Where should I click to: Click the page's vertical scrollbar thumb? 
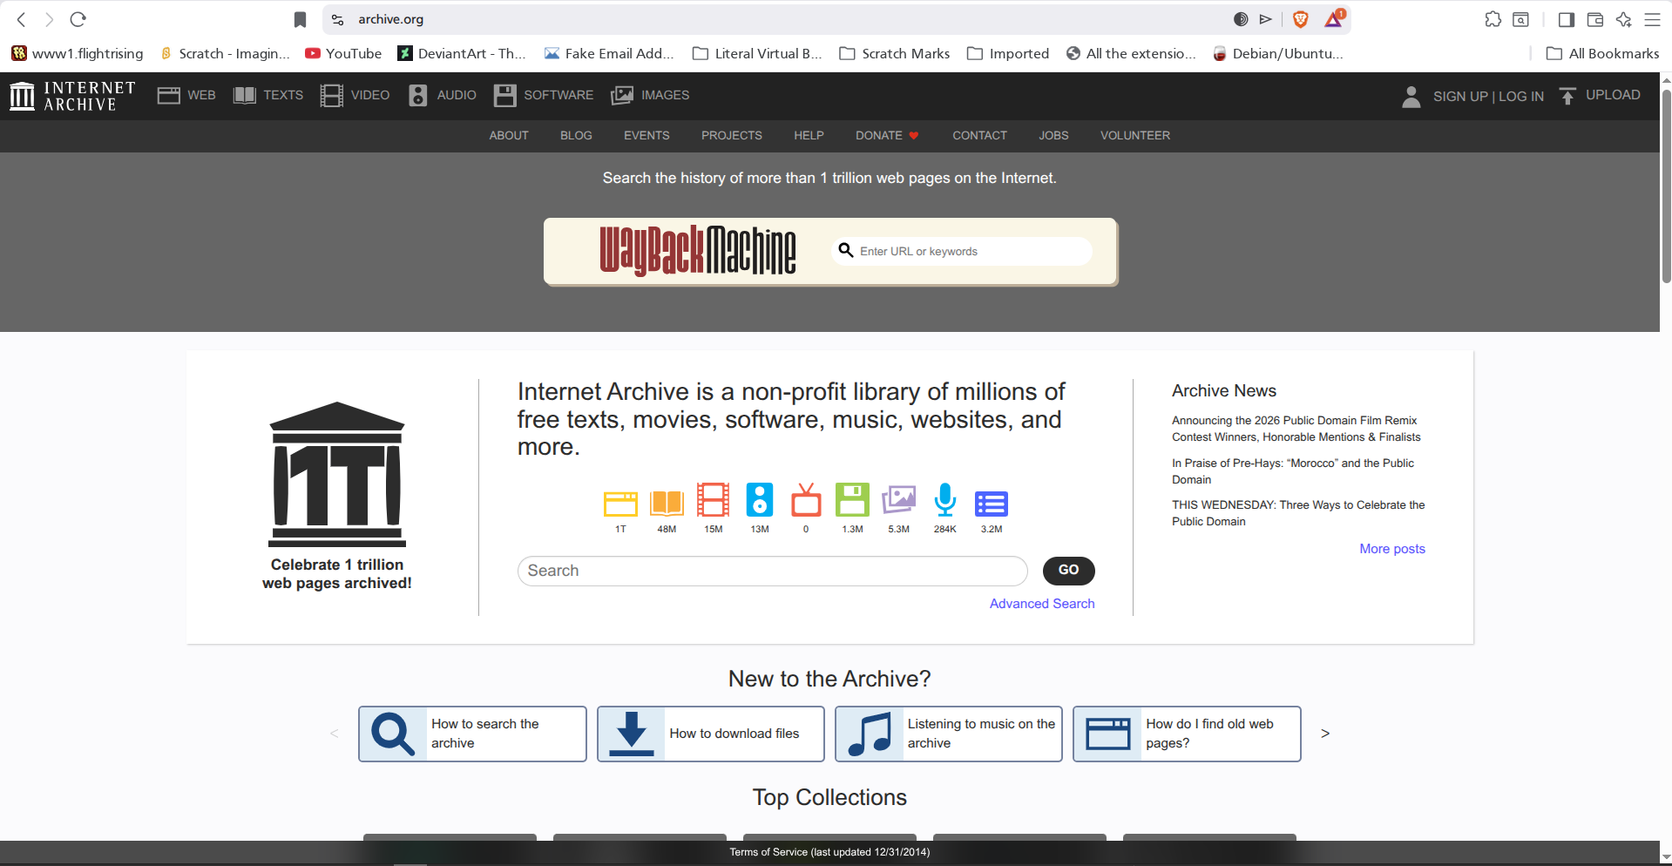(x=1665, y=183)
